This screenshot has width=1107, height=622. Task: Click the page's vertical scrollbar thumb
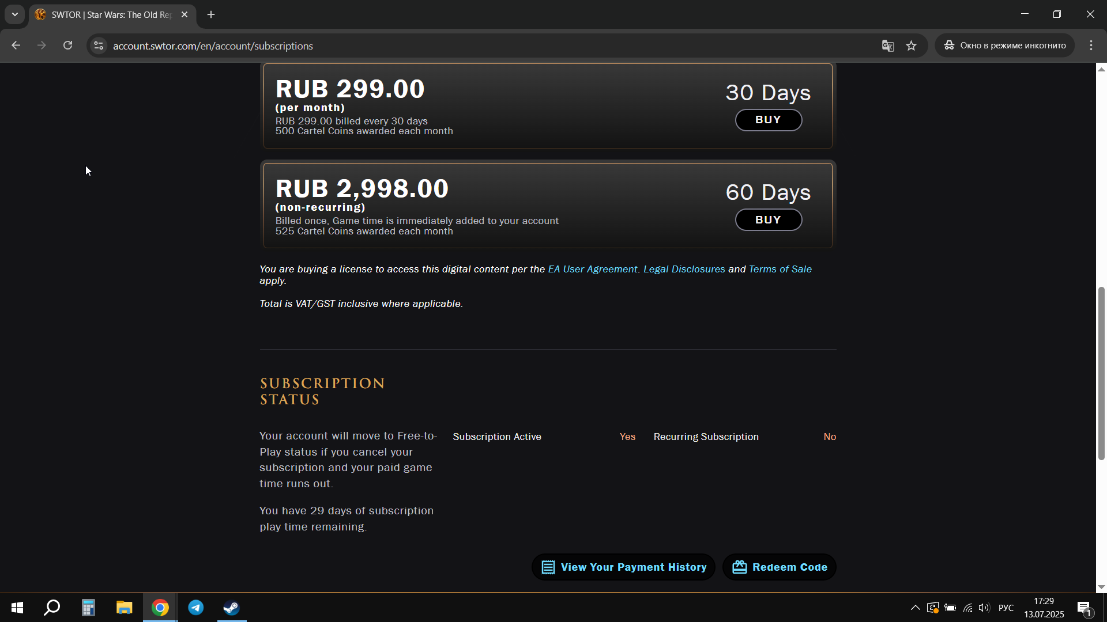(1101, 373)
